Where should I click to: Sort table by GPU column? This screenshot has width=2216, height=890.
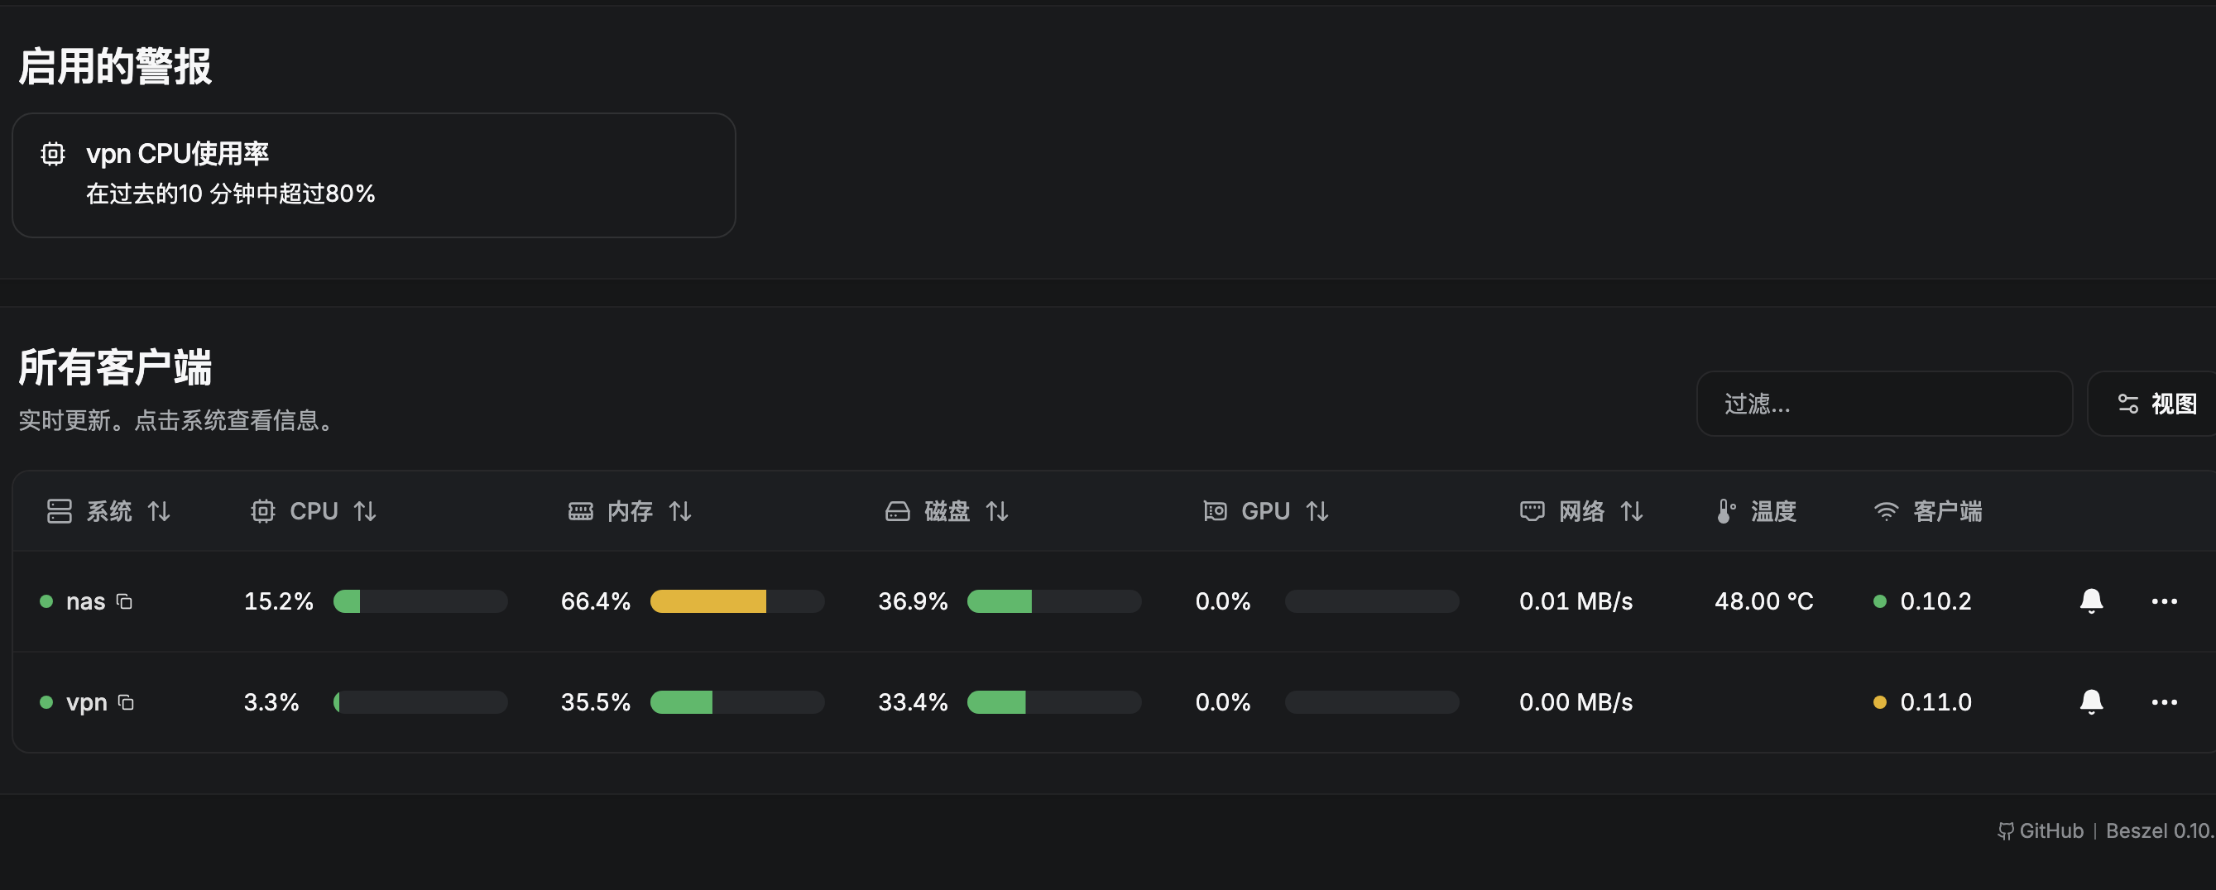(1266, 512)
